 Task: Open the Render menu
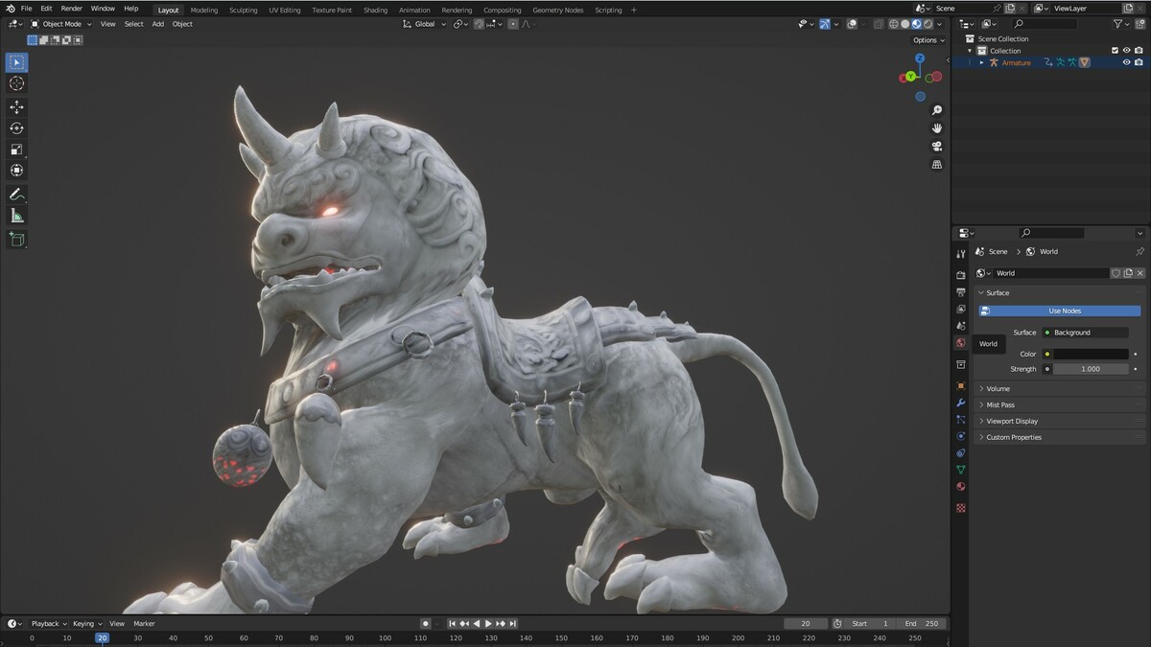72,9
